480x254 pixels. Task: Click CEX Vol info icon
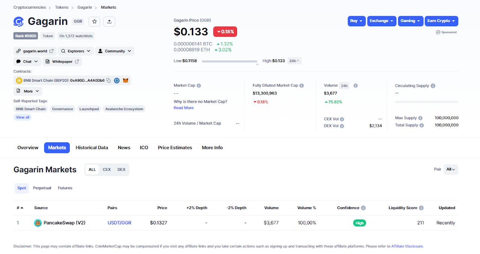click(342, 119)
